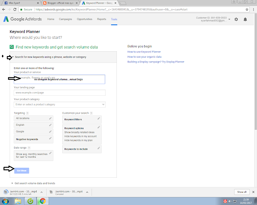This screenshot has height=205, width=257.
Task: Open the Campaigns menu
Action: (x=65, y=19)
